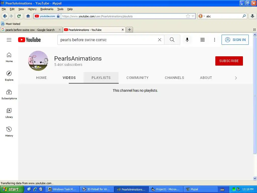
Task: Close the Google Search tab
Action: point(60,30)
